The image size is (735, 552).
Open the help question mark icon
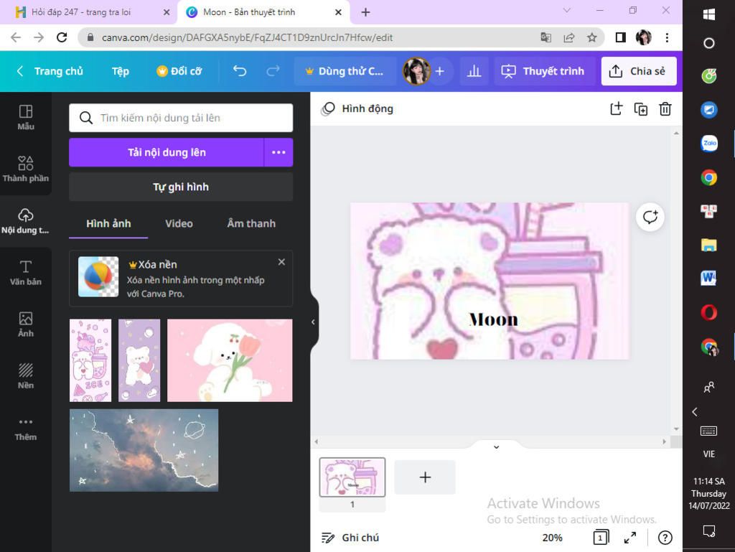click(x=665, y=538)
